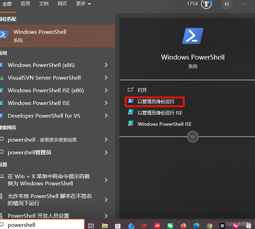Expand Windows PowerShell ISE (x86) arrow

tap(106, 90)
